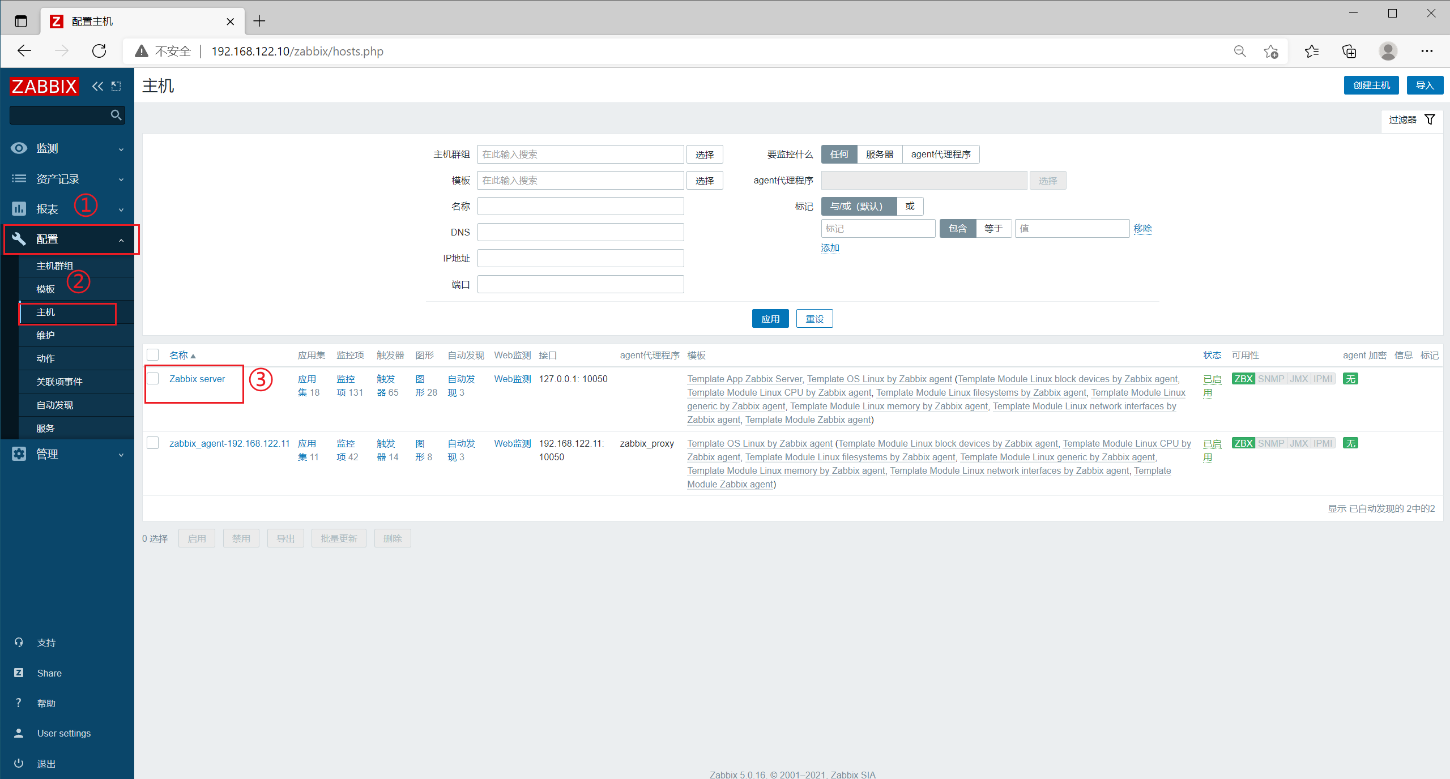Open 自动发现 submenu item
Screen dimensions: 1450x779
click(x=55, y=405)
